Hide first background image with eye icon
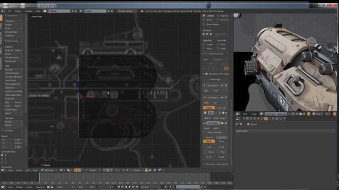 pos(222,85)
